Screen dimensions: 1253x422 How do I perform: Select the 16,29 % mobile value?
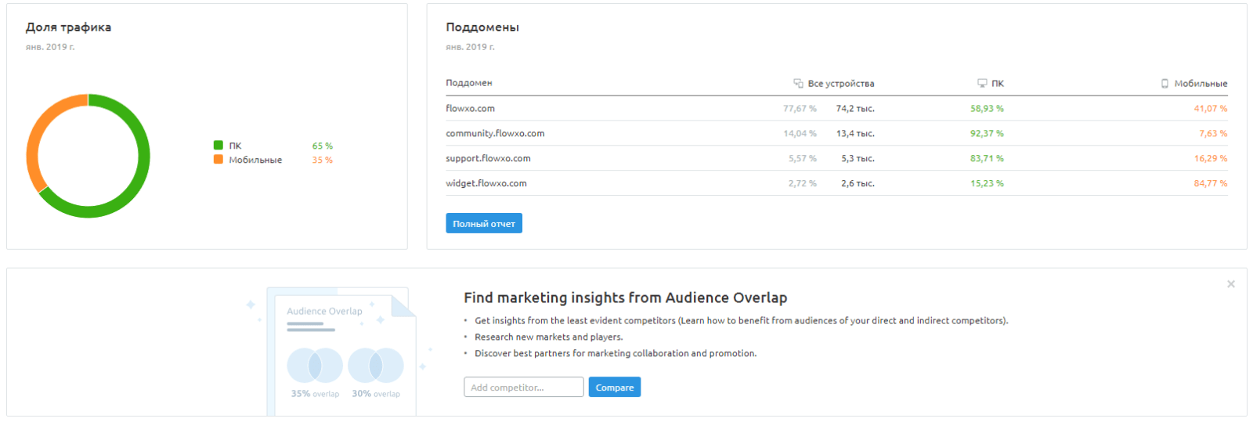pos(1211,158)
